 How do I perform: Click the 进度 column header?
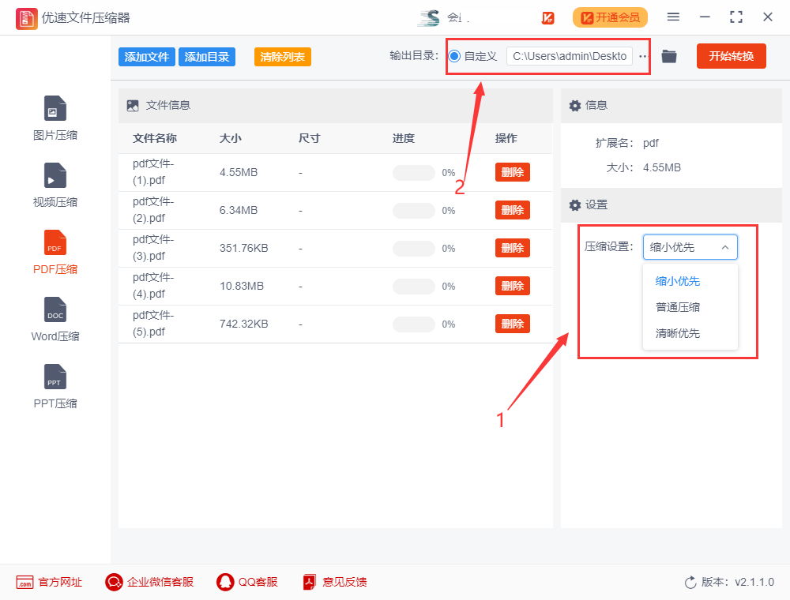pyautogui.click(x=404, y=138)
